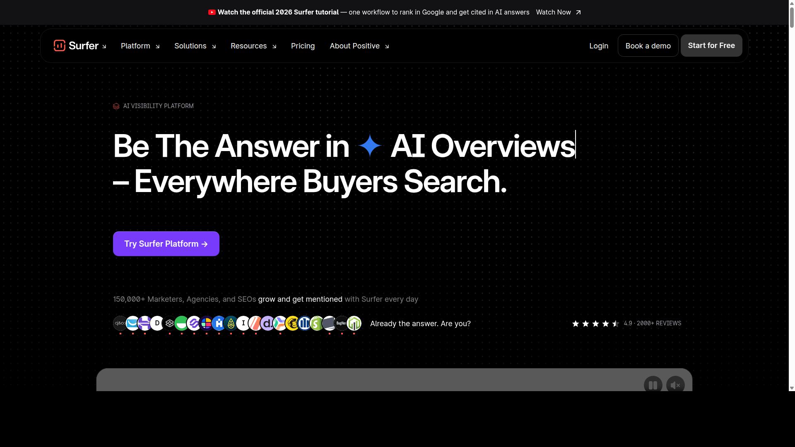Open the Login link

599,46
